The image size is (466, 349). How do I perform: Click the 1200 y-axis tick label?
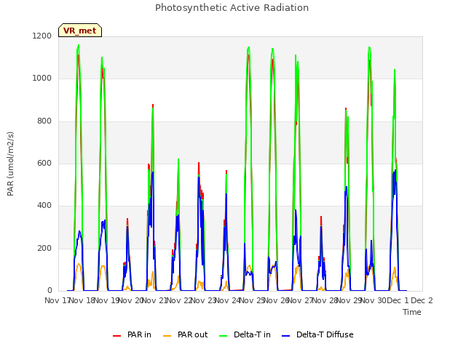42,36
